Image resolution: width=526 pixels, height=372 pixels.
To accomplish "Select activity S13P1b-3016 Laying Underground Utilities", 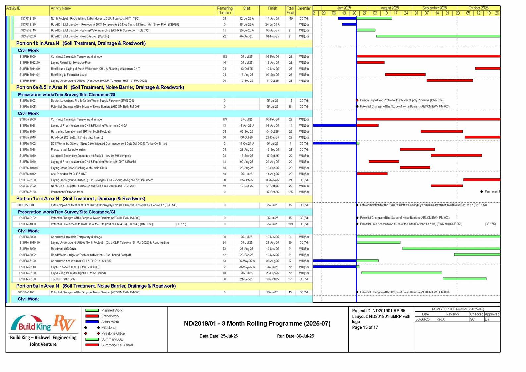I will click(x=162, y=81).
